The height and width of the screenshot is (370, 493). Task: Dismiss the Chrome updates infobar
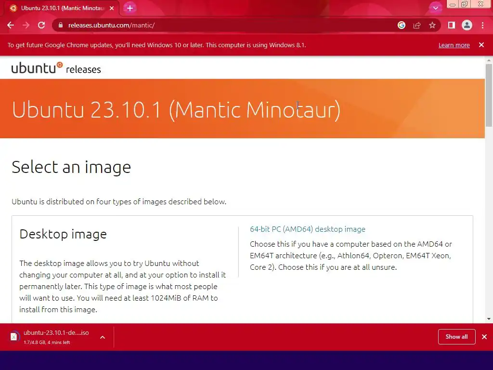481,45
